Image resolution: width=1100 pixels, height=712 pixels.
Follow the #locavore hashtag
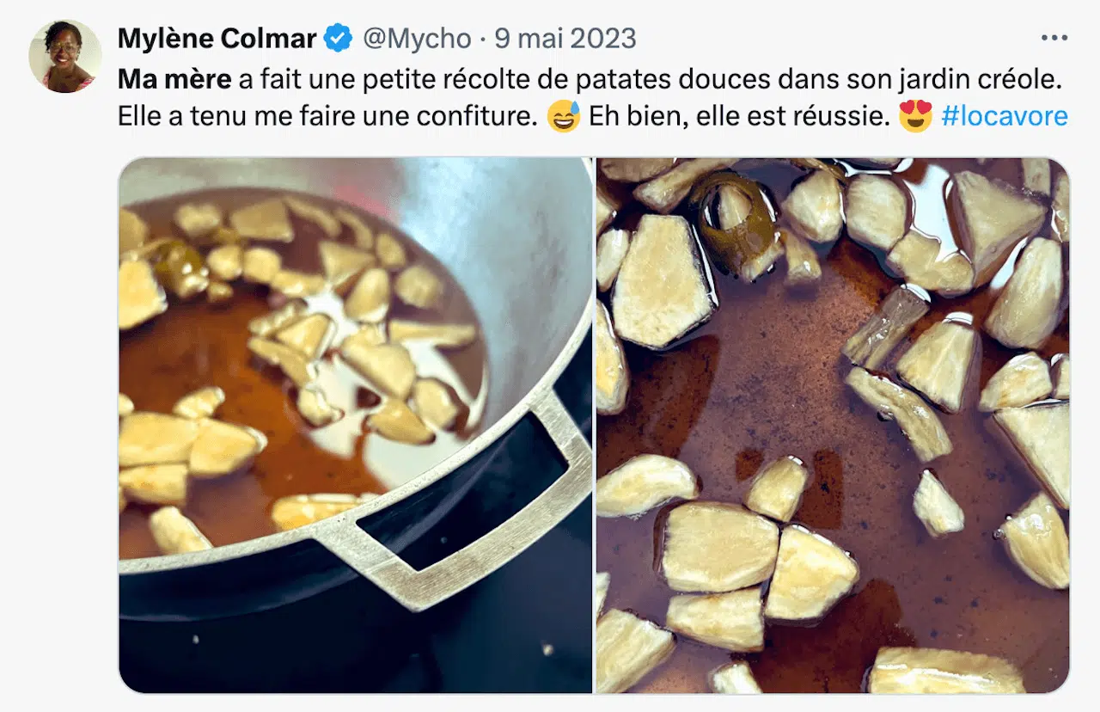[1004, 116]
